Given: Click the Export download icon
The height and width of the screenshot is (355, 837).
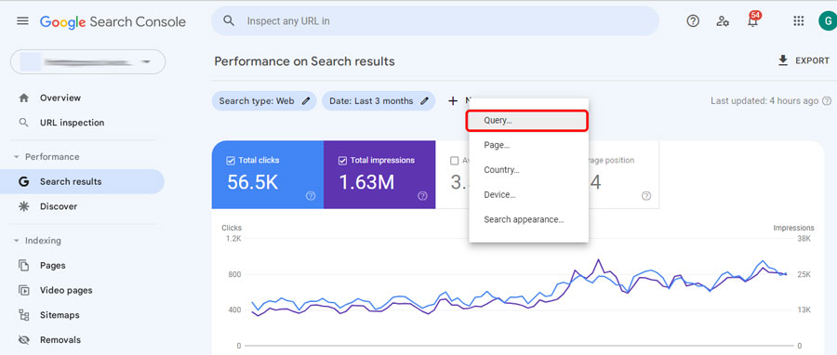Looking at the screenshot, I should coord(783,60).
